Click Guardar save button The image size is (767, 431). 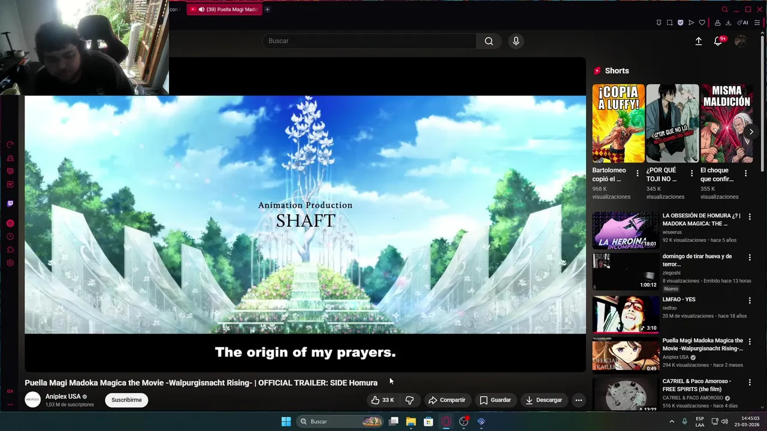coord(495,400)
